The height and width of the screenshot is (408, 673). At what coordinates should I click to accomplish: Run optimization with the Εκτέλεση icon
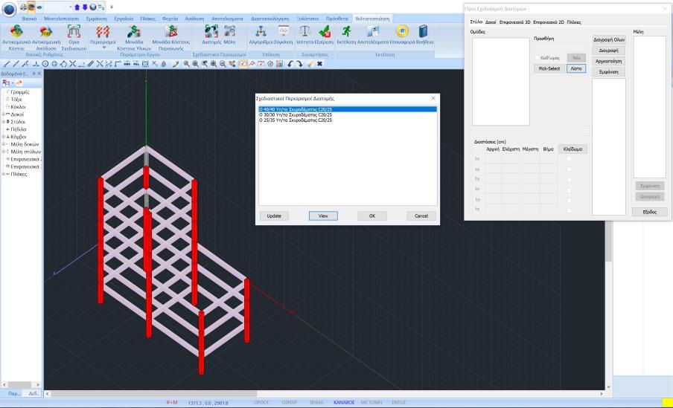346,32
